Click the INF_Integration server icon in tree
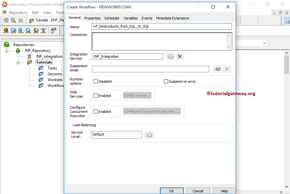Viewport: 290px width, 194px height. 29,56
